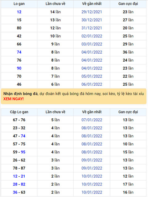Click the Nhận định bóng đá bold text
Image resolution: width=148 pixels, height=197 pixels.
[x=20, y=94]
